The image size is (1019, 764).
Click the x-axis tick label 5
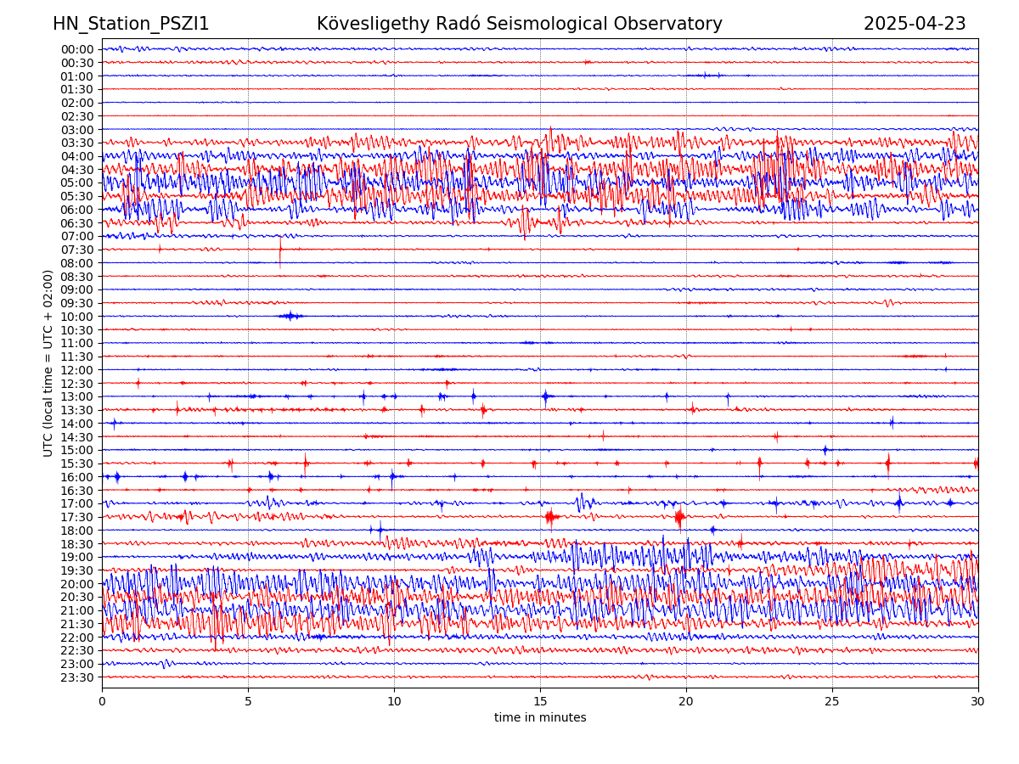coord(248,701)
